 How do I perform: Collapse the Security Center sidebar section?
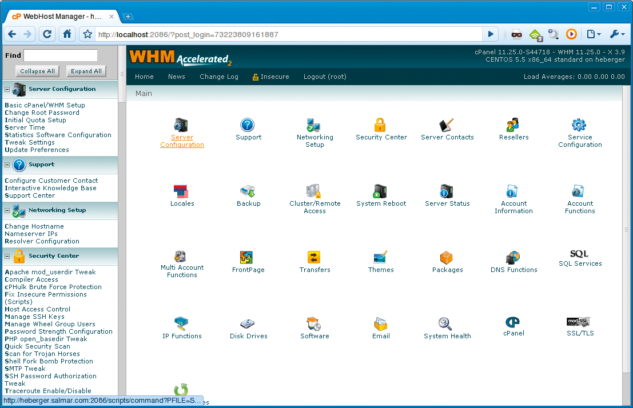[x=6, y=256]
